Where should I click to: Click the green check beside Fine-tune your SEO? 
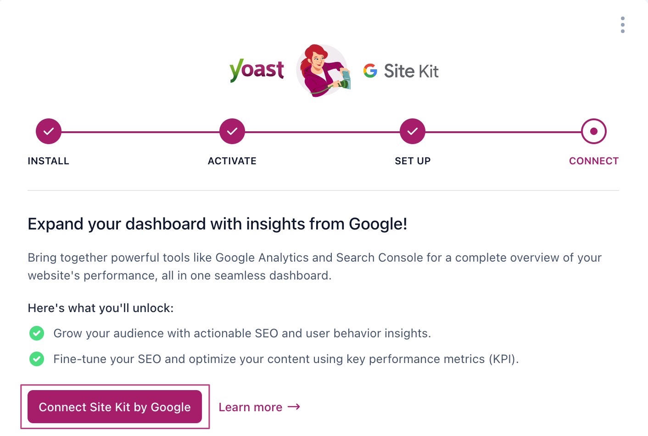click(x=37, y=359)
